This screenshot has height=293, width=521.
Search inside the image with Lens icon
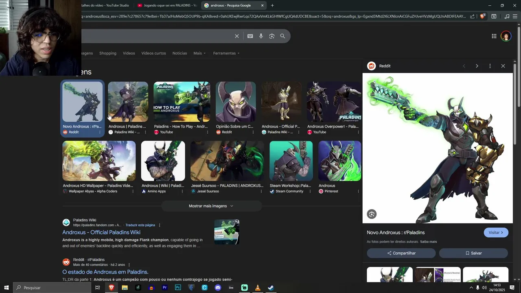click(372, 214)
